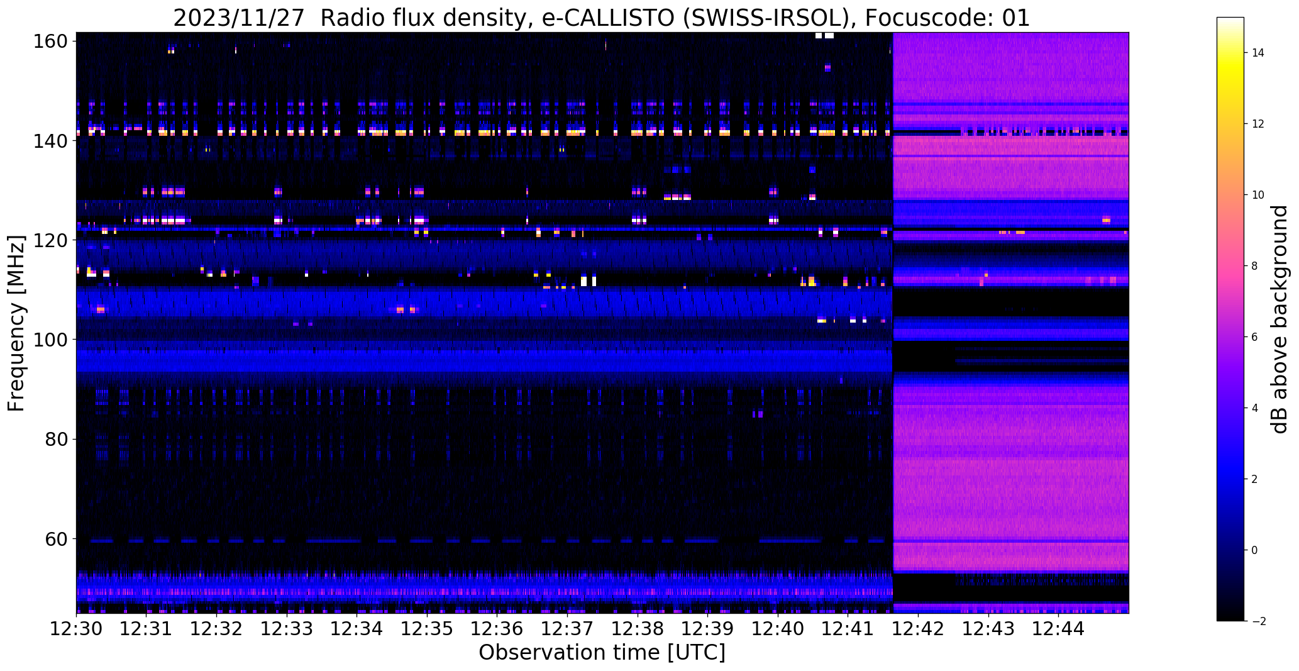Click the 12:41 time tick label

tap(848, 629)
